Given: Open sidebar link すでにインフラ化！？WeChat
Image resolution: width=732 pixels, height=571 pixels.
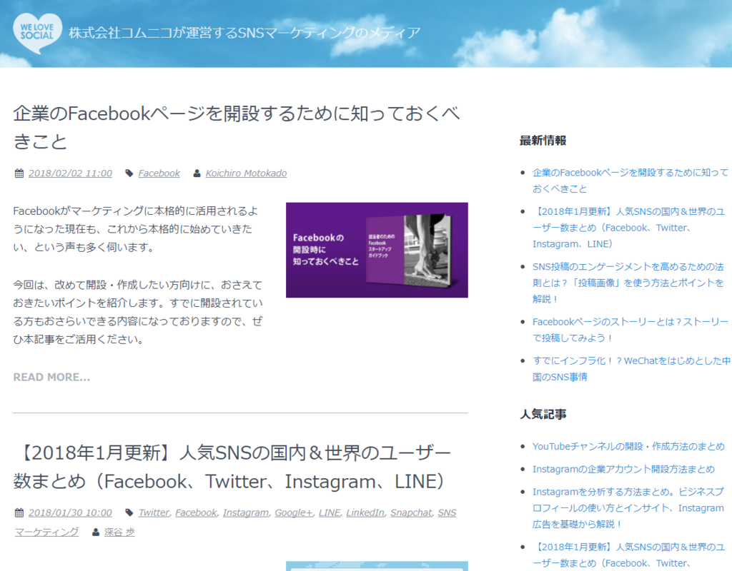Looking at the screenshot, I should (x=632, y=369).
